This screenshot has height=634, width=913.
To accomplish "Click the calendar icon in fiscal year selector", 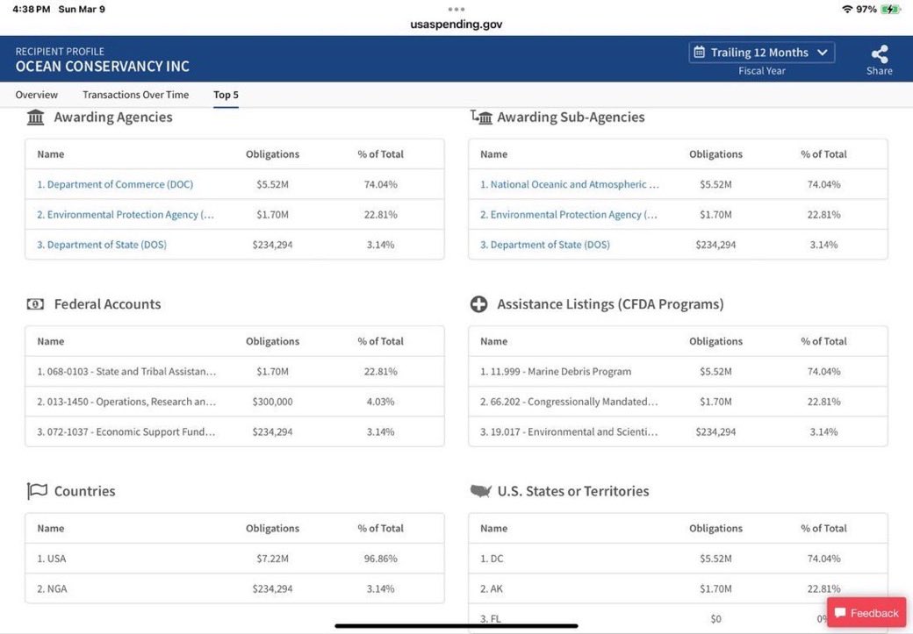I will pyautogui.click(x=700, y=53).
